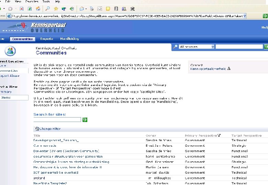The image size is (268, 185).
Task: Run portal search with green arrow
Action: tap(266, 47)
